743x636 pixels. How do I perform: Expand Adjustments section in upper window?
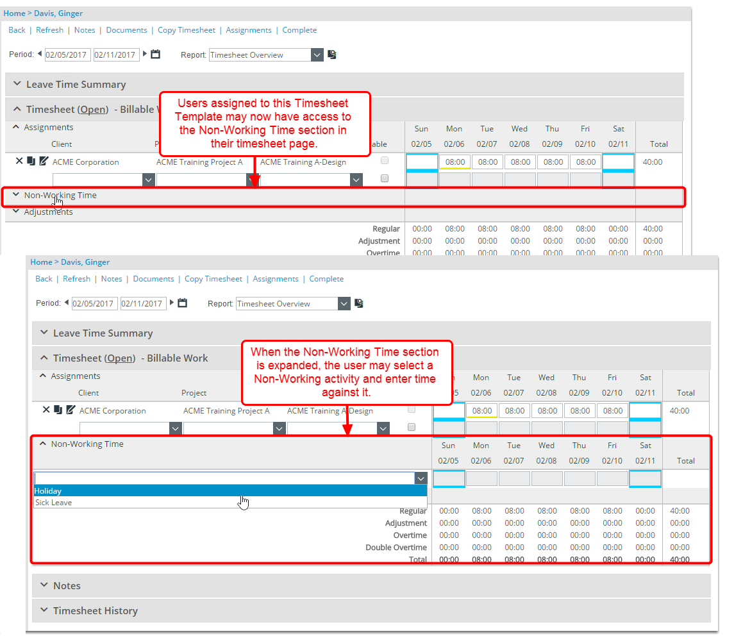pos(16,212)
